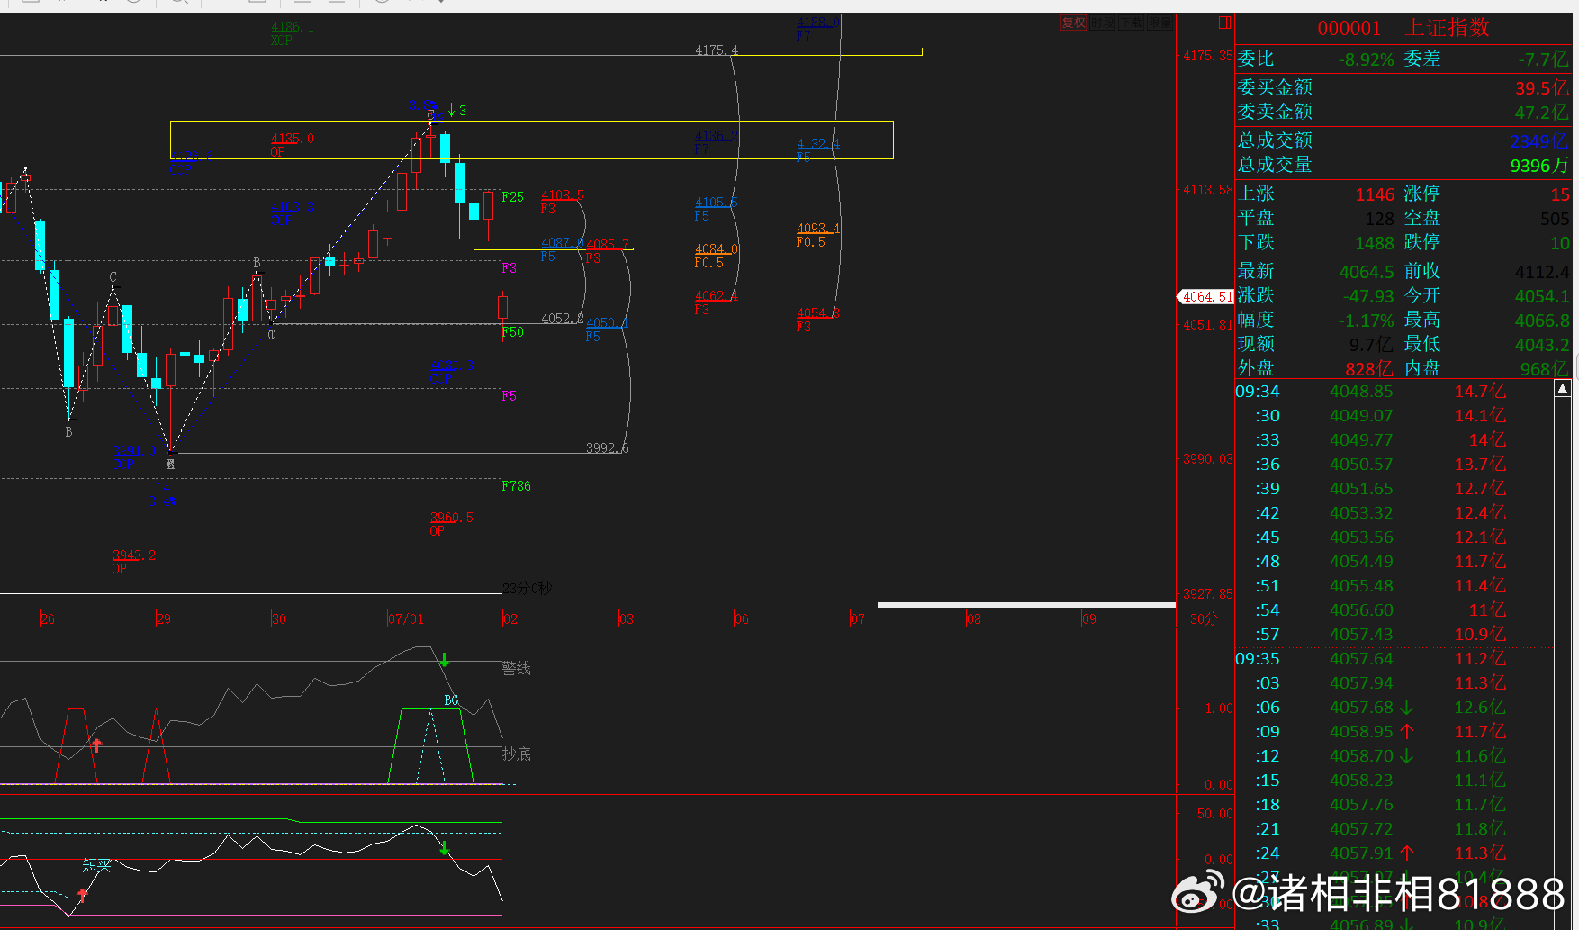Screen dimensions: 1579x930
Task: Click the F50 retracement label
Action: 512,332
